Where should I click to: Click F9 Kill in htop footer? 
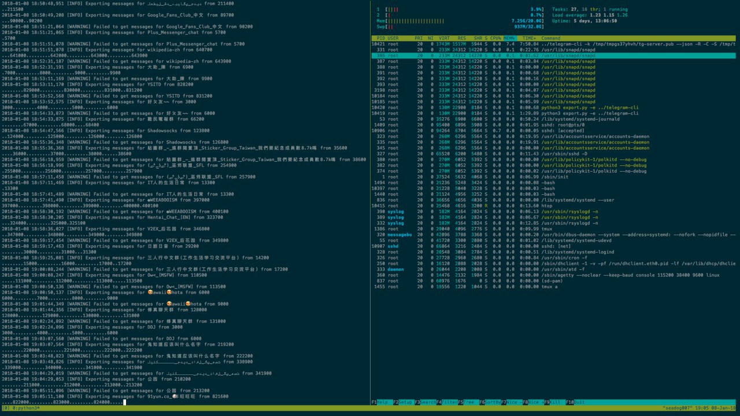coord(556,402)
